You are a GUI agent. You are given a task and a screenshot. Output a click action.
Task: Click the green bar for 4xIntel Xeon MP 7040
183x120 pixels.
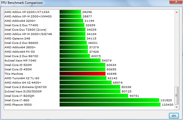click(80, 60)
